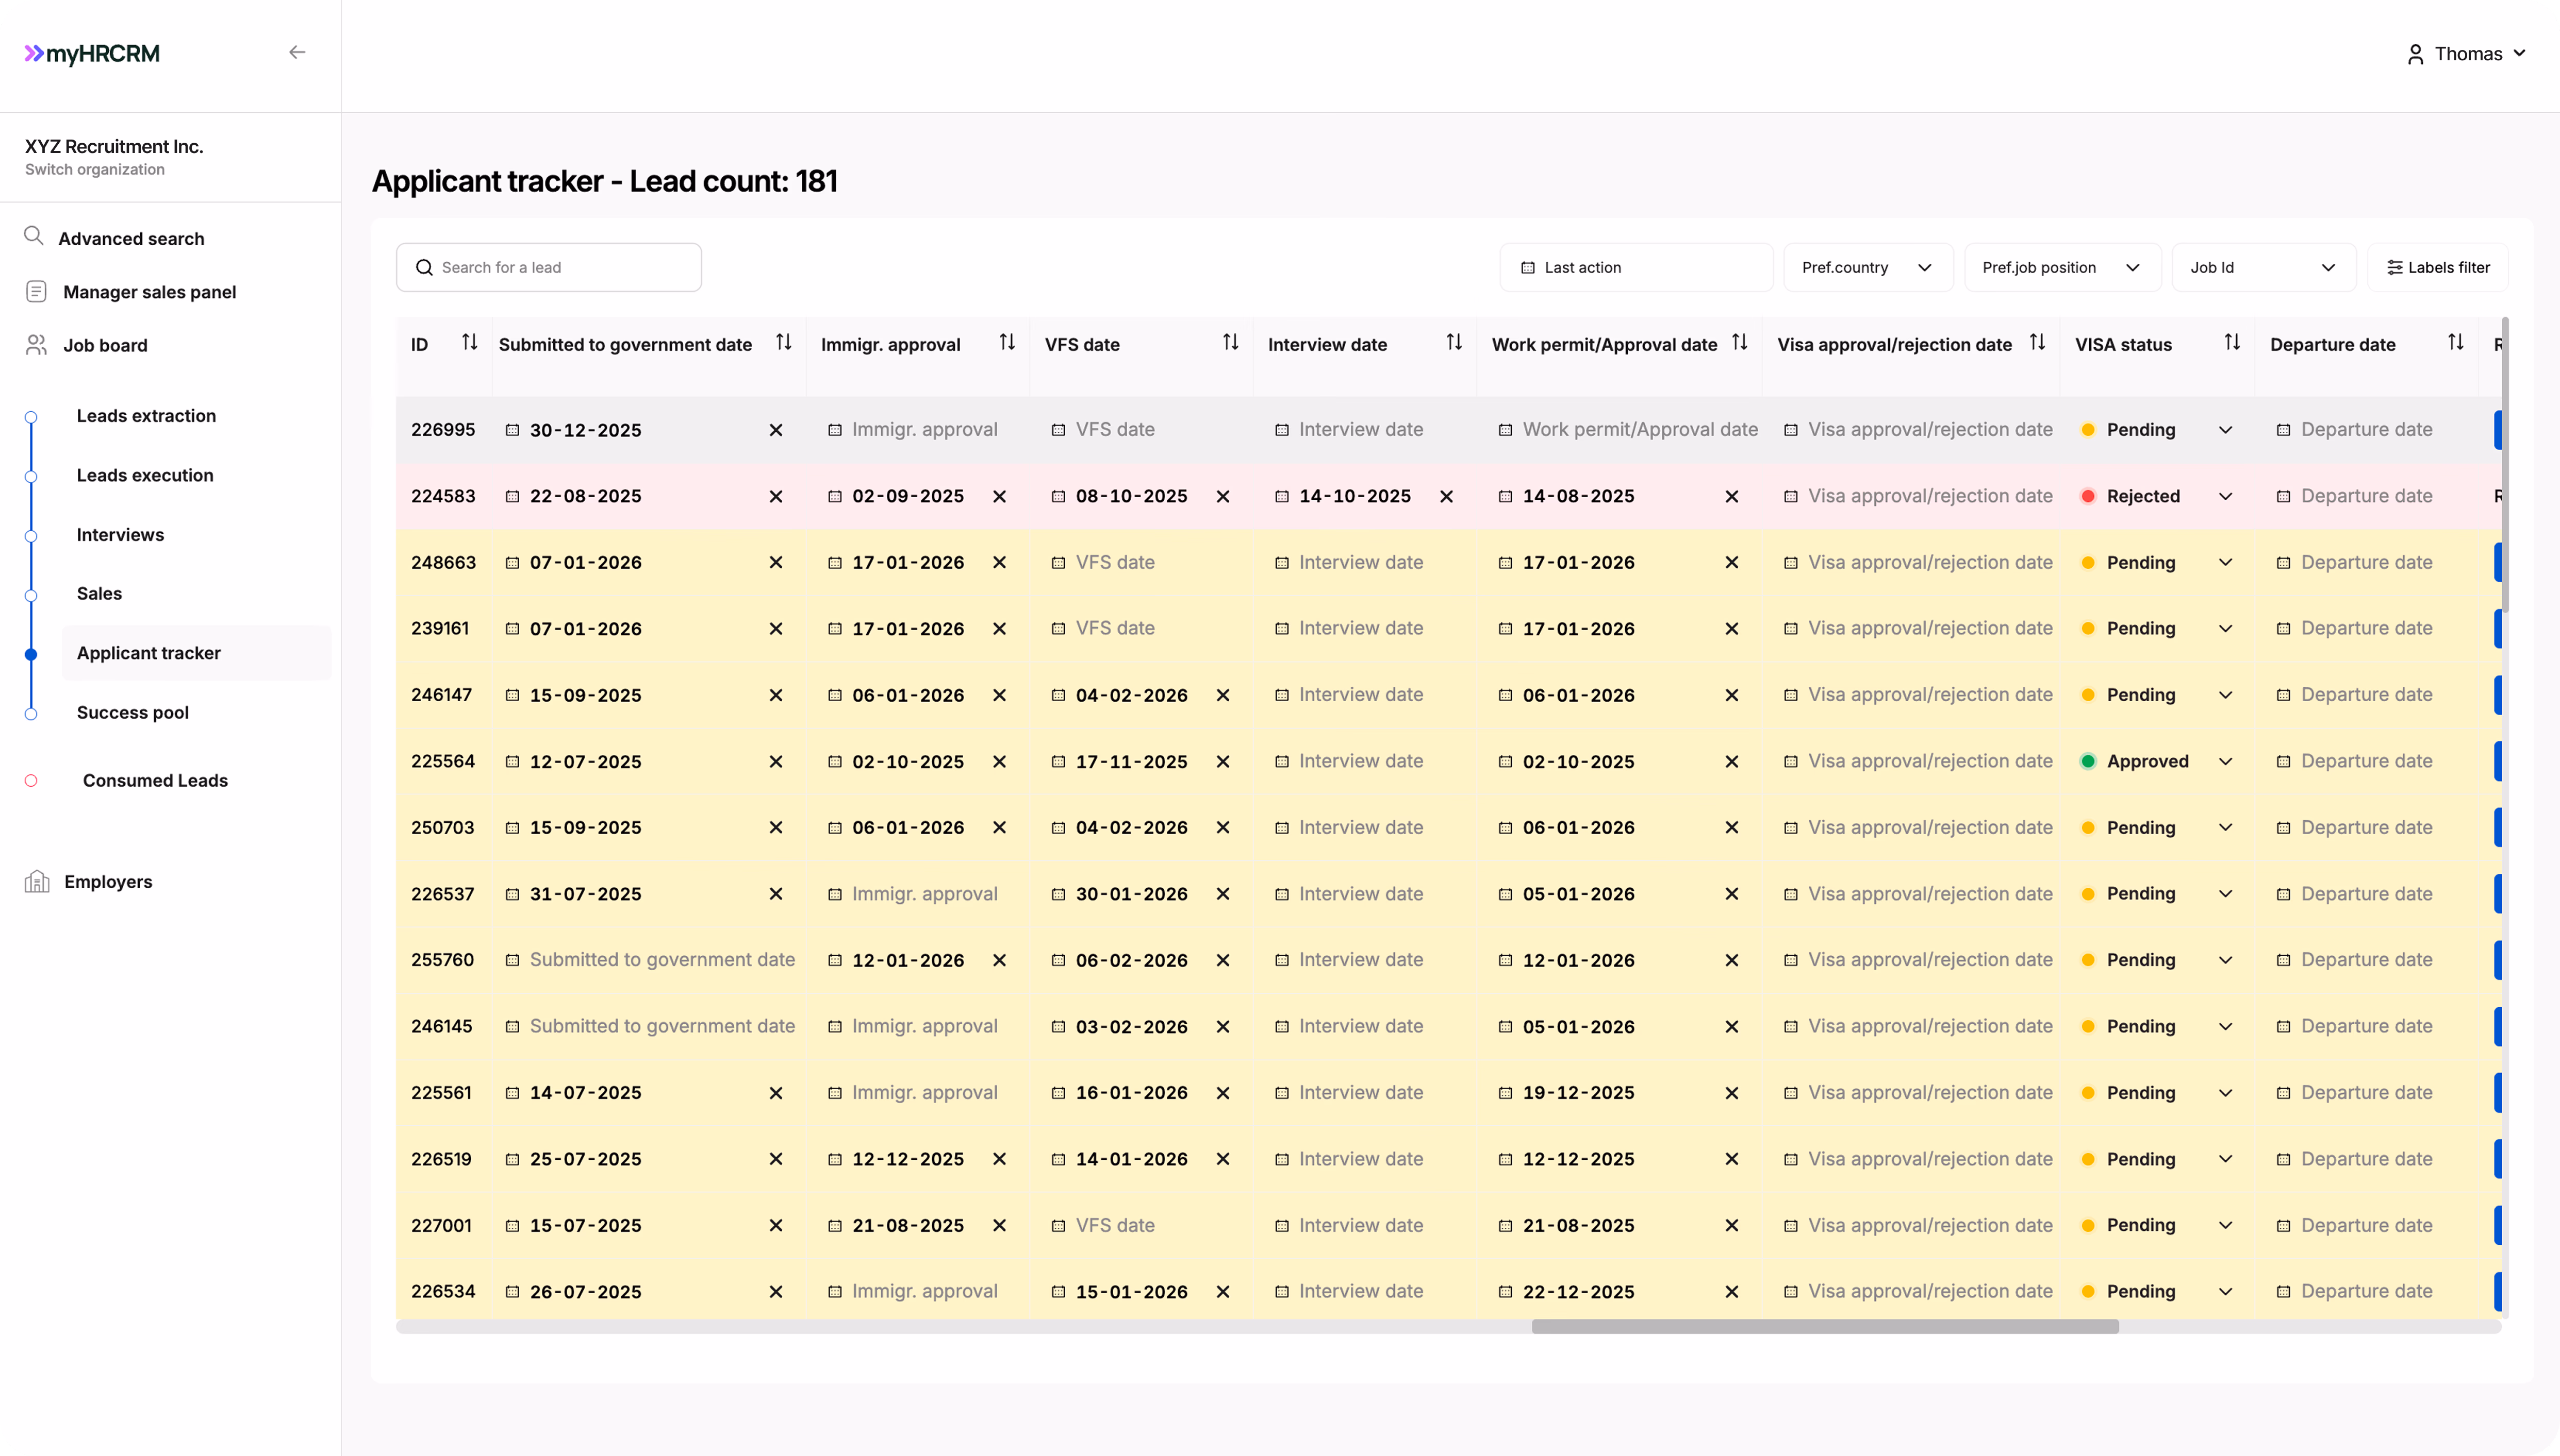Clear immigr. approval date for lead 224583

click(999, 496)
